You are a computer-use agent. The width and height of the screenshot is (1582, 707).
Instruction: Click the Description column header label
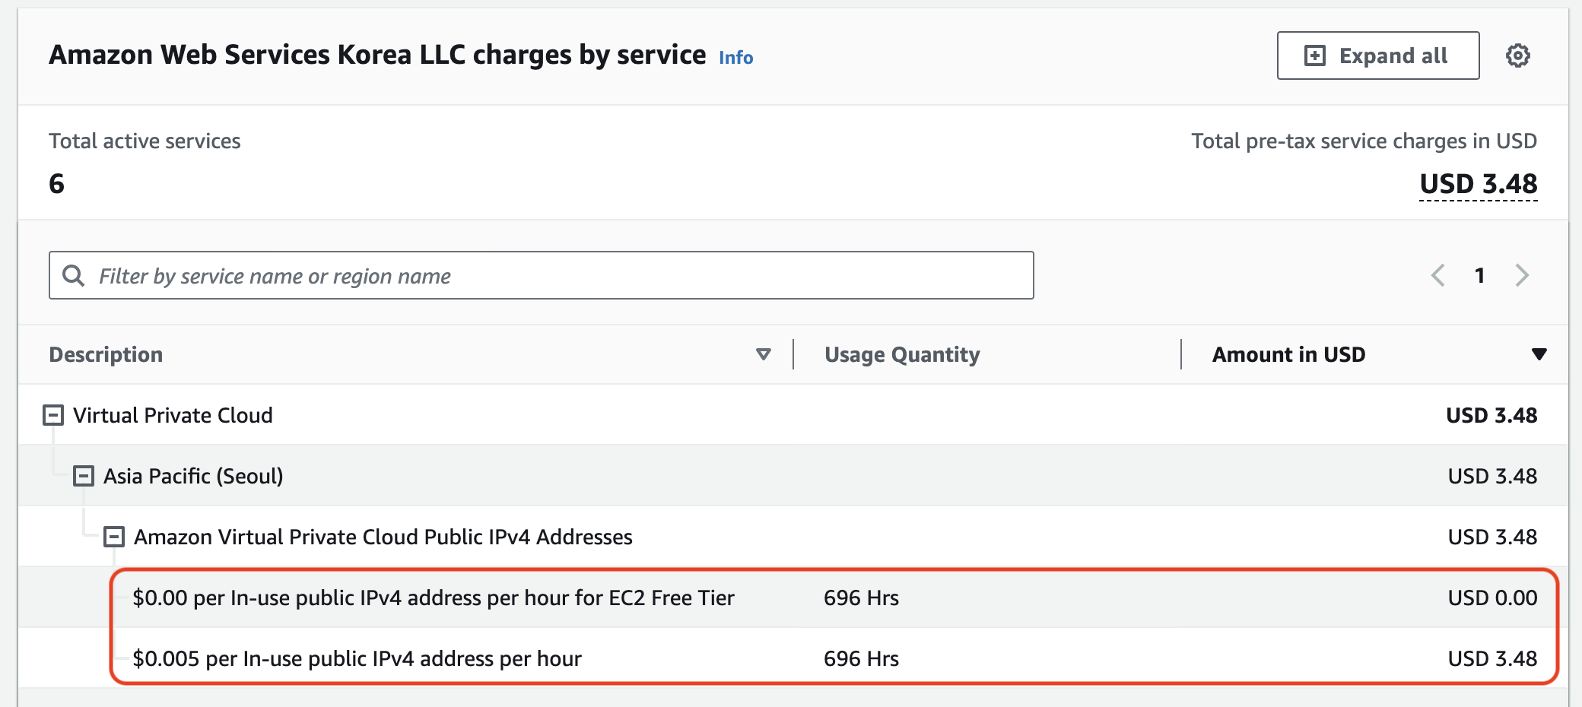click(106, 354)
